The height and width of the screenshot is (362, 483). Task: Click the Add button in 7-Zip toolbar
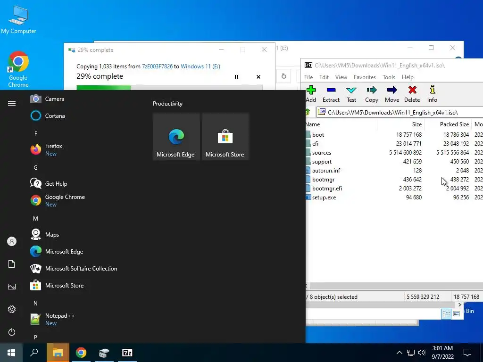[x=311, y=94]
